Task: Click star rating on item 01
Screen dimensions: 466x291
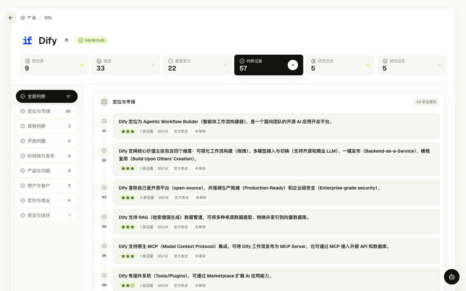Action: click(x=128, y=132)
